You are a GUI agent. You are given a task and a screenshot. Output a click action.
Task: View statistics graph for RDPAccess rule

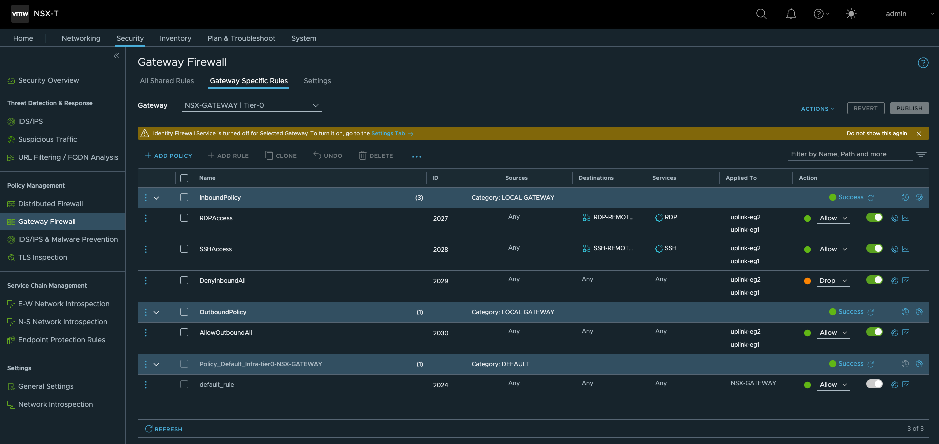(906, 218)
